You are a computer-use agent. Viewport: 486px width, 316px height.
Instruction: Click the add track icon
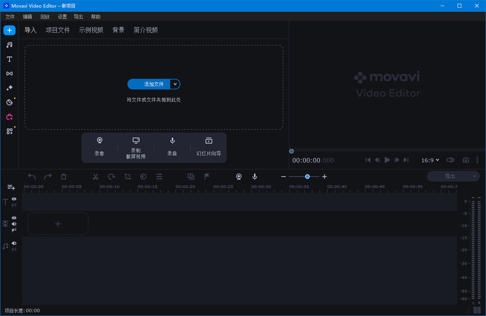(11, 187)
